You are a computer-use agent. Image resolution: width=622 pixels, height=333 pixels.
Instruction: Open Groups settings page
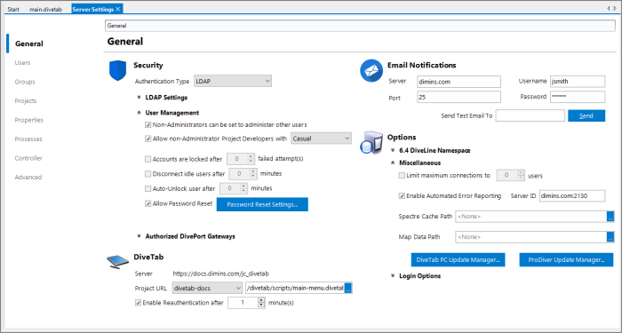click(25, 82)
